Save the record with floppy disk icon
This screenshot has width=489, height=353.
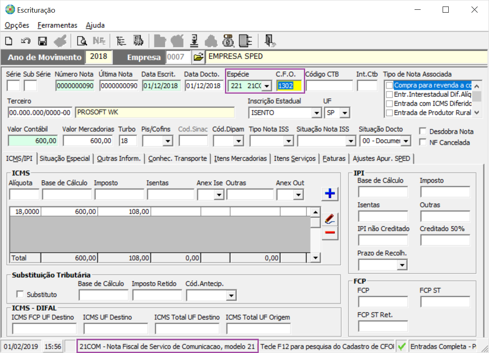click(x=42, y=41)
